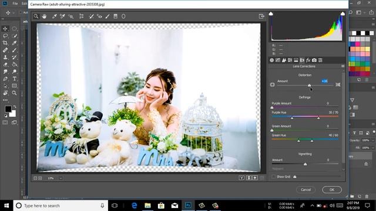Open the Lens Corrections panel flyout menu
This screenshot has width=376, height=211.
click(x=343, y=66)
